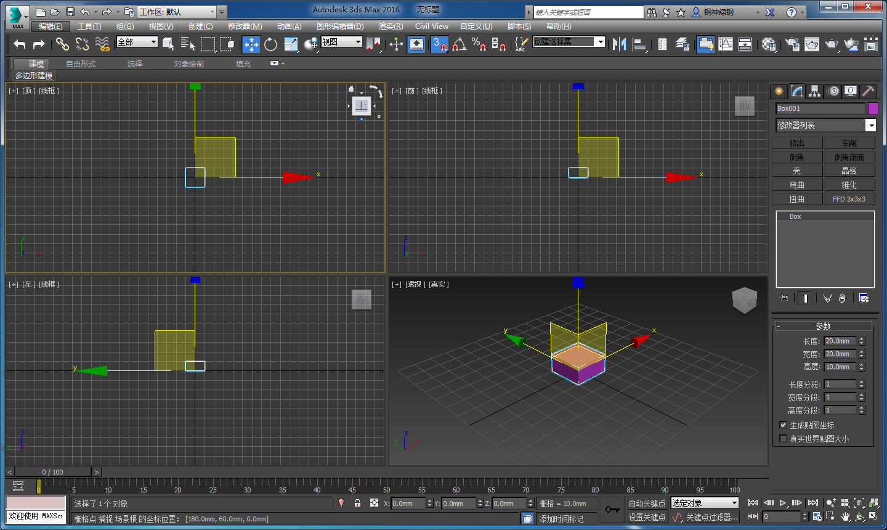Click the Undo arrow in main toolbar
Viewport: 887px width, 530px height.
tap(20, 44)
